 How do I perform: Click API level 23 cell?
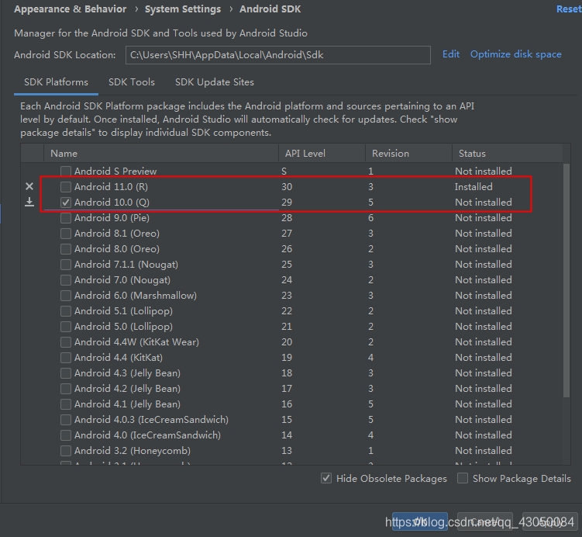click(x=287, y=296)
